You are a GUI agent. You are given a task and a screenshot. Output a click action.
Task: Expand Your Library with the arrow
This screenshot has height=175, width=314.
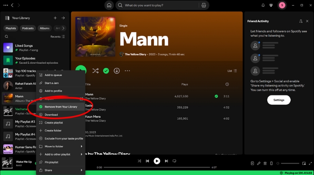point(63,18)
